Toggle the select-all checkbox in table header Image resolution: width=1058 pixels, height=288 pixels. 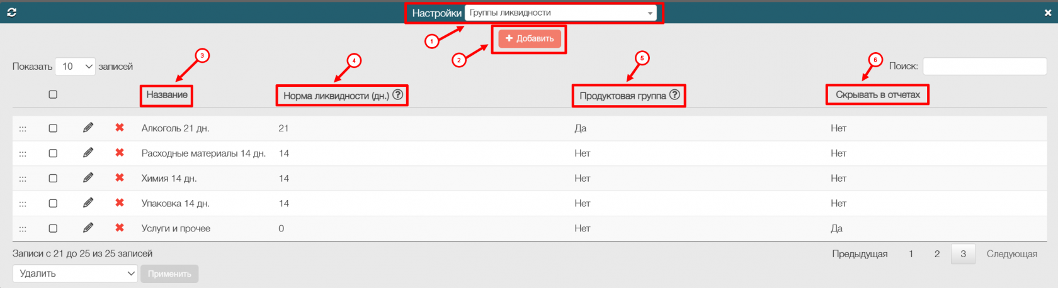click(53, 94)
